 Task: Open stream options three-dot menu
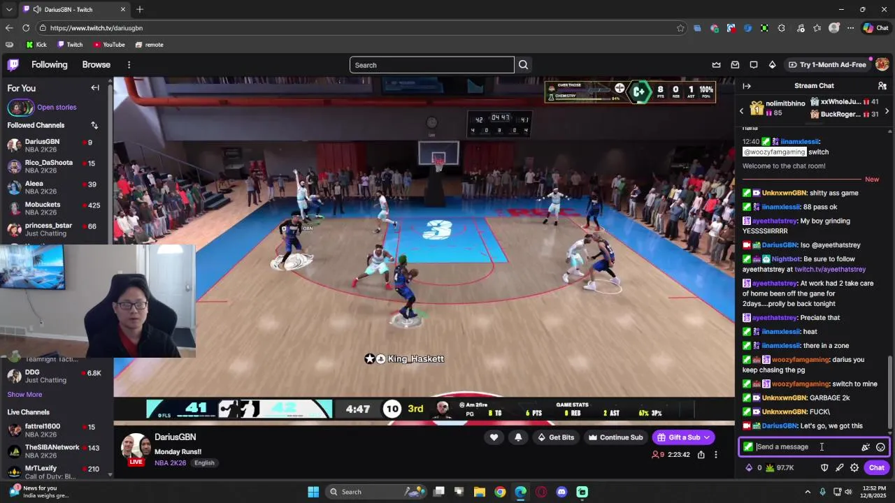[x=715, y=455]
